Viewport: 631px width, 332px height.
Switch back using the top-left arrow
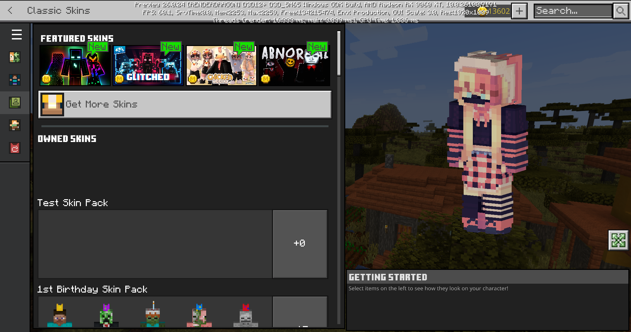click(x=10, y=11)
